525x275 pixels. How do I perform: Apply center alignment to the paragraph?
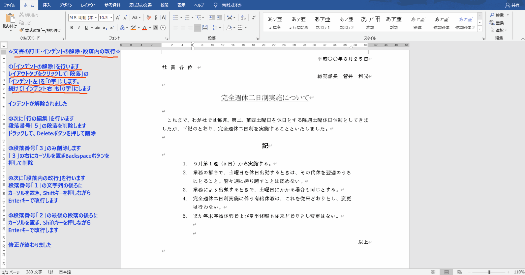(x=183, y=28)
